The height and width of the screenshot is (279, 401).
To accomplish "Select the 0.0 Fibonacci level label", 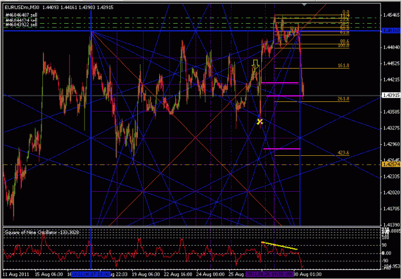I will [x=346, y=12].
